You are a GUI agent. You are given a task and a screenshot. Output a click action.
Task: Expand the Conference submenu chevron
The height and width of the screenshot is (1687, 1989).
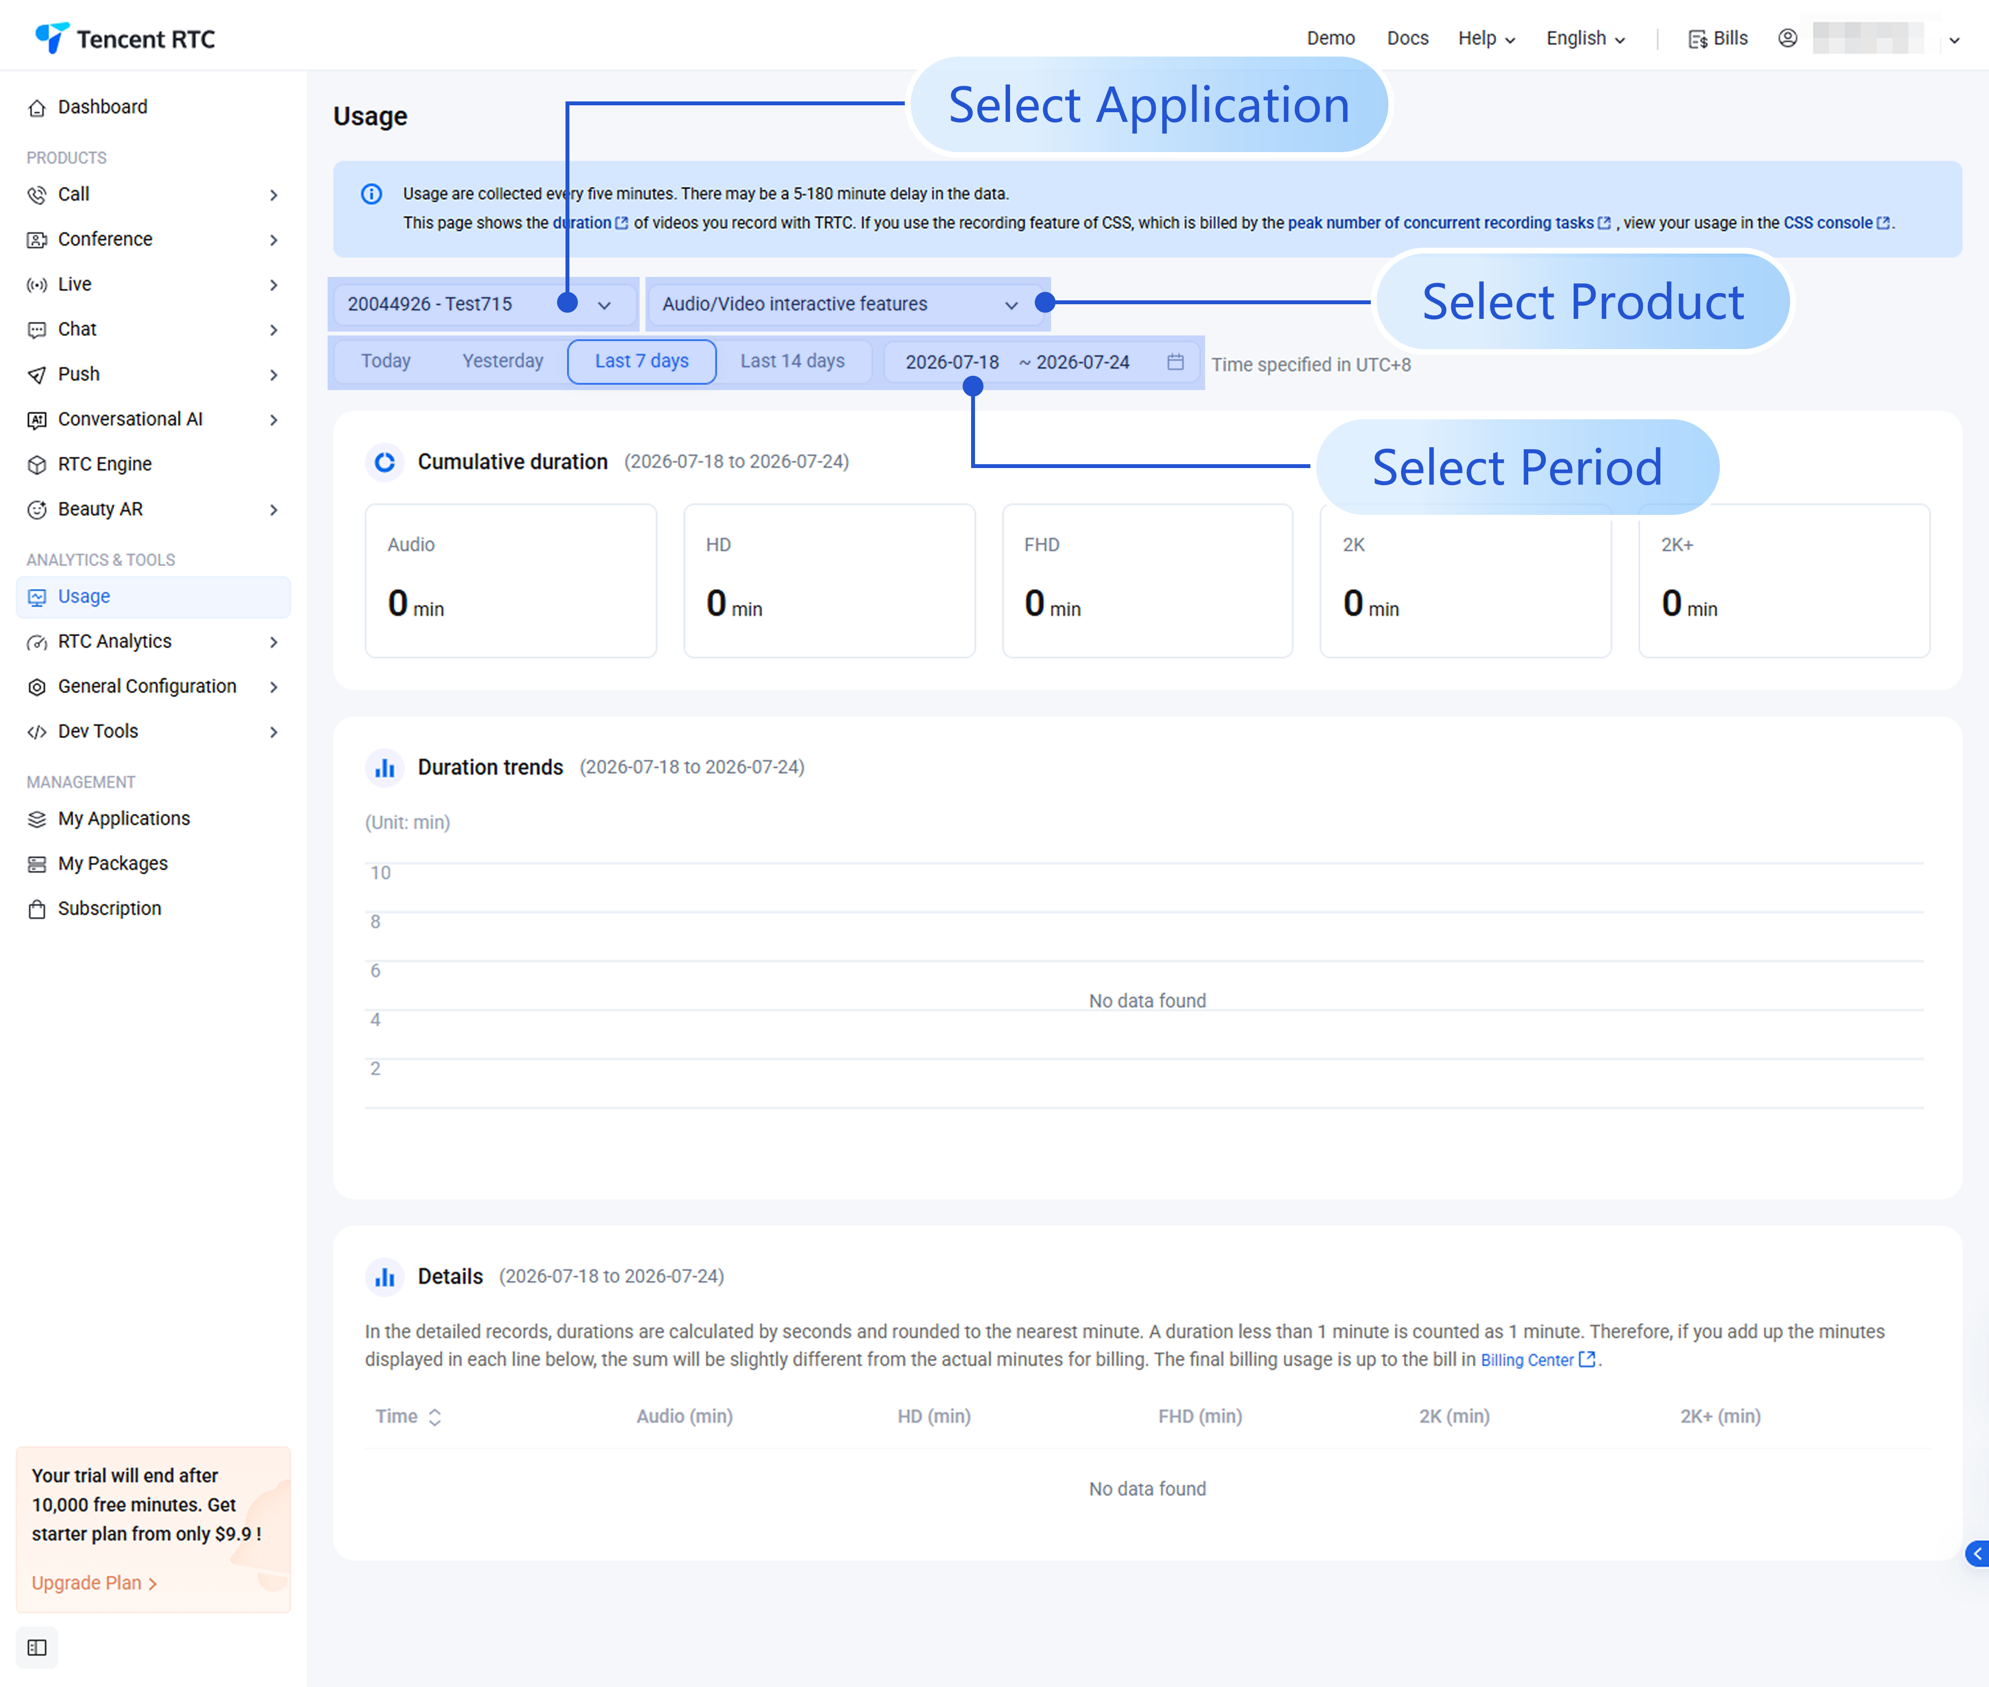tap(273, 240)
